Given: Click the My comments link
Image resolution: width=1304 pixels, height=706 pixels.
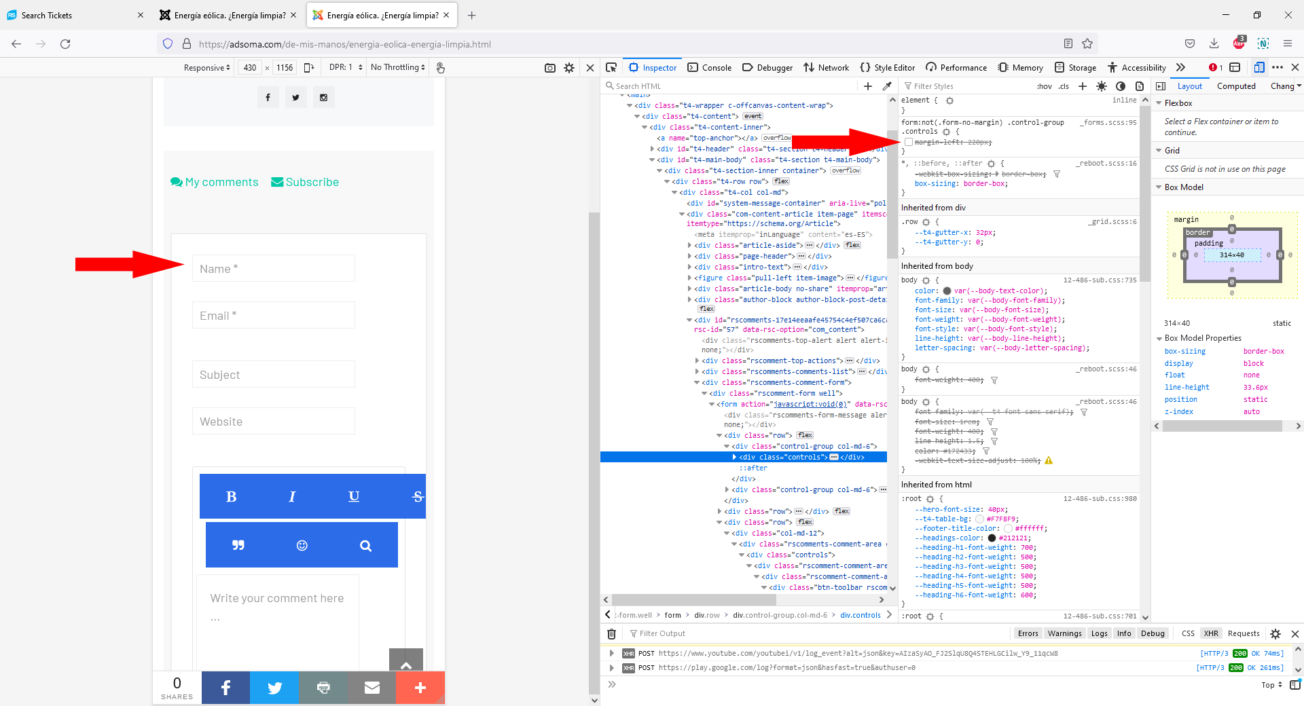Looking at the screenshot, I should click(x=215, y=182).
